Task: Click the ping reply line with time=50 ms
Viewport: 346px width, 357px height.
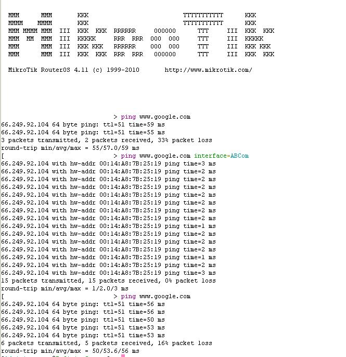Action: (83, 320)
